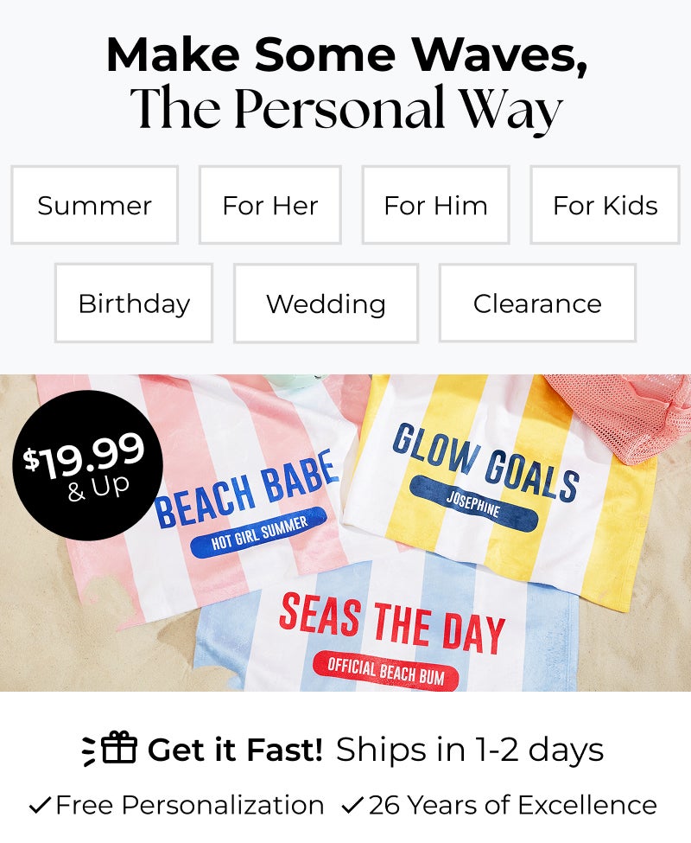Click the checkmark beside Free Personalization
This screenshot has height=843, width=691.
[40, 806]
